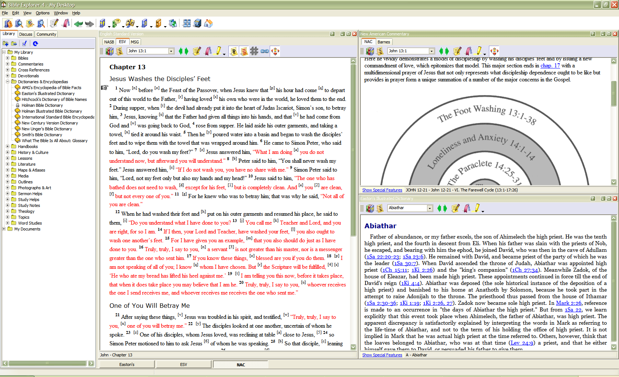Click the note-with-pencil icon in ESV toolbar
Screen dimensions: 619x377
click(x=197, y=51)
